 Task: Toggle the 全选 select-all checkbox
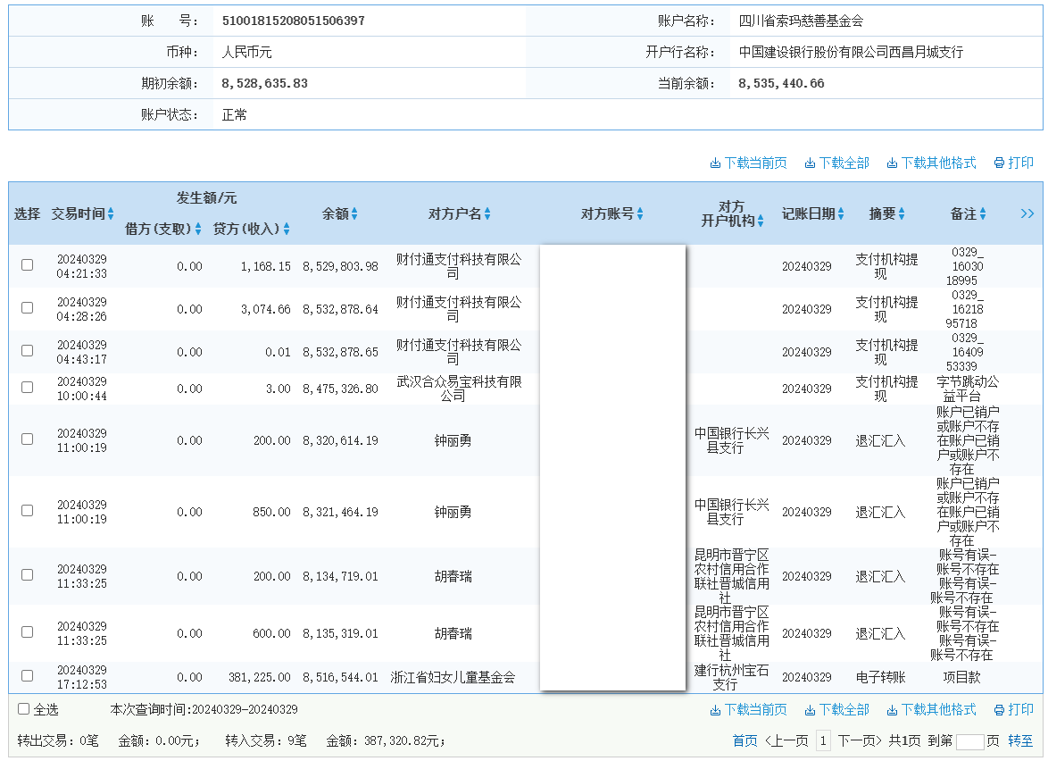23,709
